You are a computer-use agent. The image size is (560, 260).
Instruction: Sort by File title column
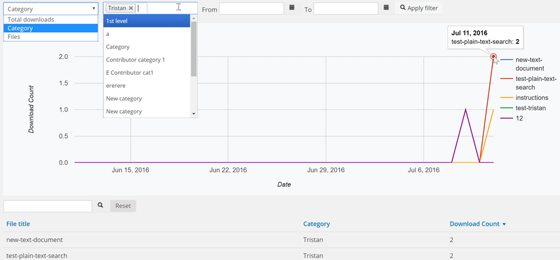[18, 224]
